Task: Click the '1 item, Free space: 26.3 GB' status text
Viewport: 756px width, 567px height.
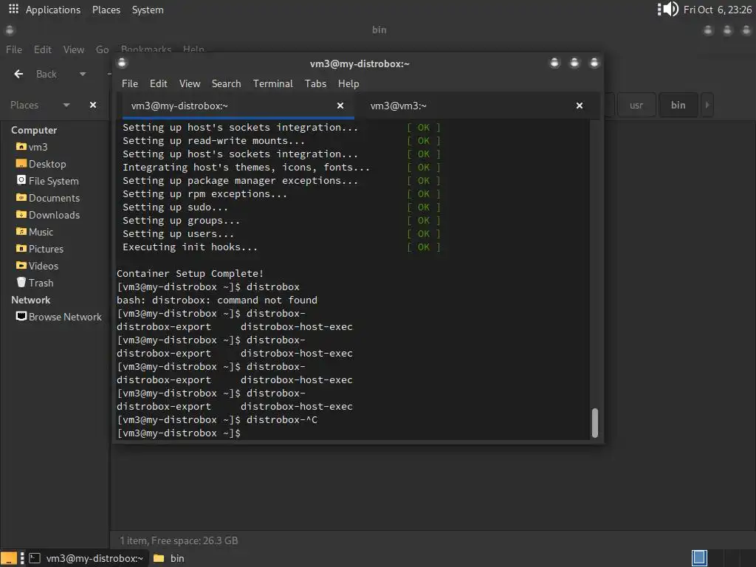Action: coord(179,540)
